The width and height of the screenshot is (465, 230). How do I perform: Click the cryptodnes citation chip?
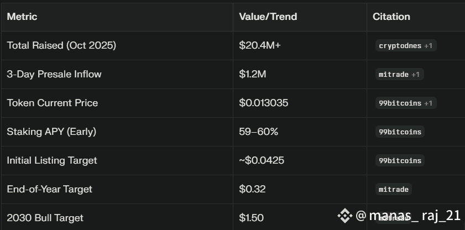406,46
